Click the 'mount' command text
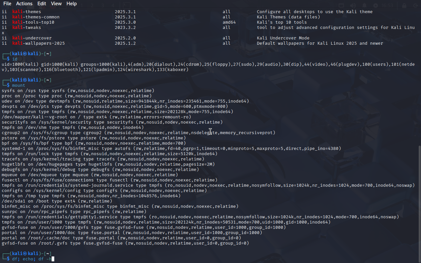This screenshot has width=421, height=263. coord(19,85)
